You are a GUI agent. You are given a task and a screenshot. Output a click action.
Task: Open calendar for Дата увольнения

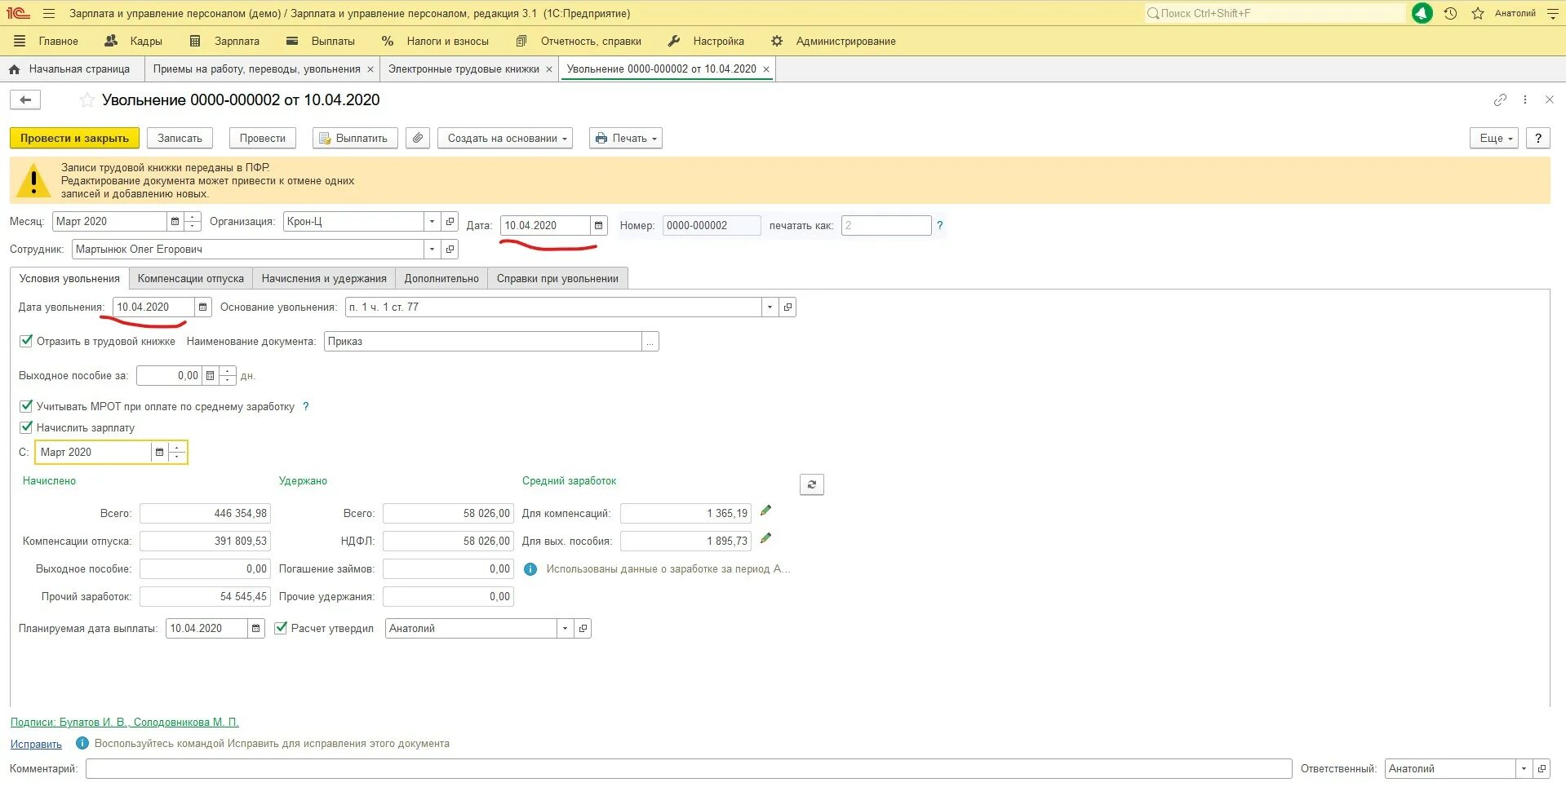click(202, 307)
